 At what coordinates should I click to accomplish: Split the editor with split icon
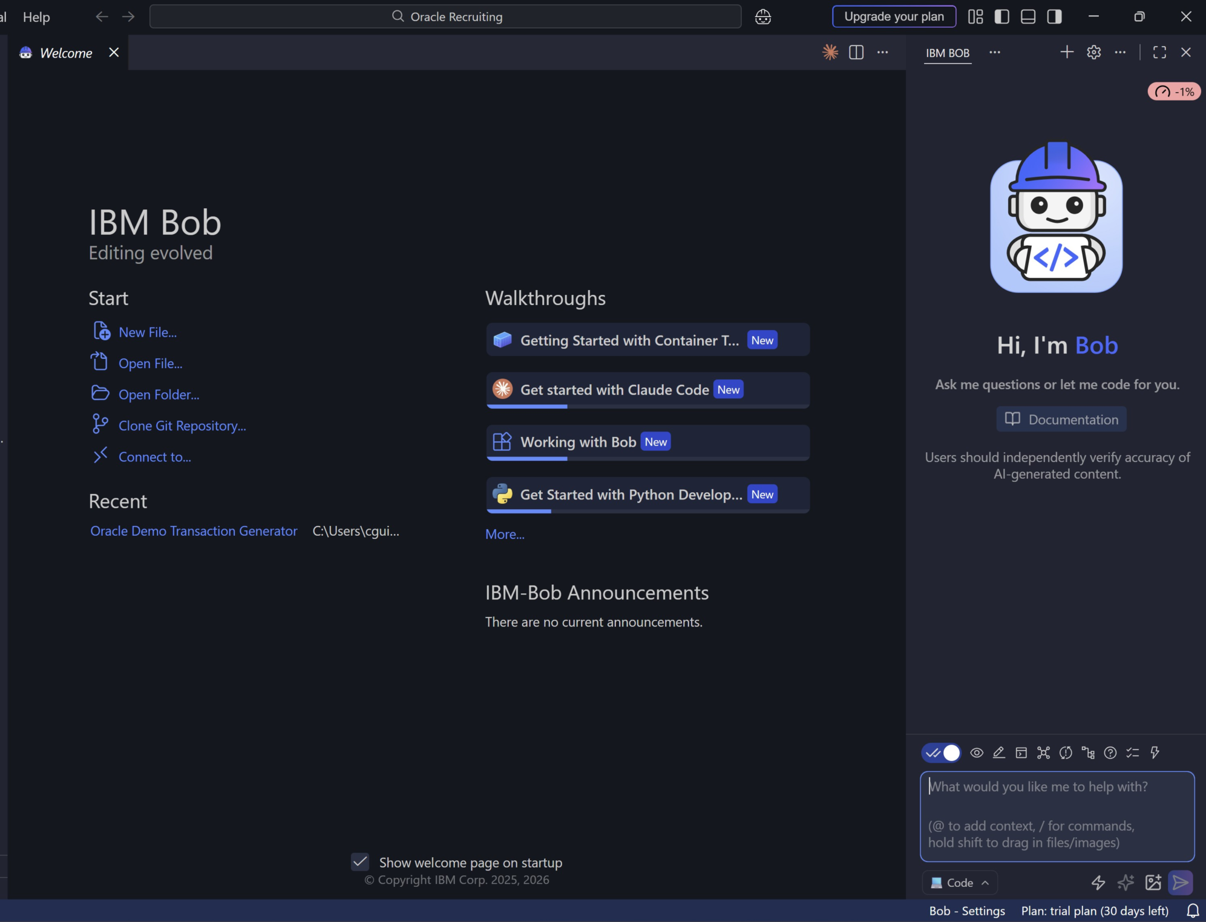coord(856,52)
